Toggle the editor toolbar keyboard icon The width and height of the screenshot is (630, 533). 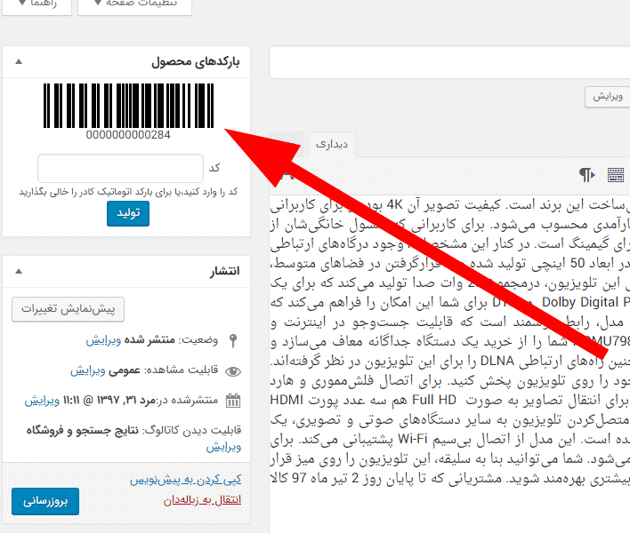616,175
